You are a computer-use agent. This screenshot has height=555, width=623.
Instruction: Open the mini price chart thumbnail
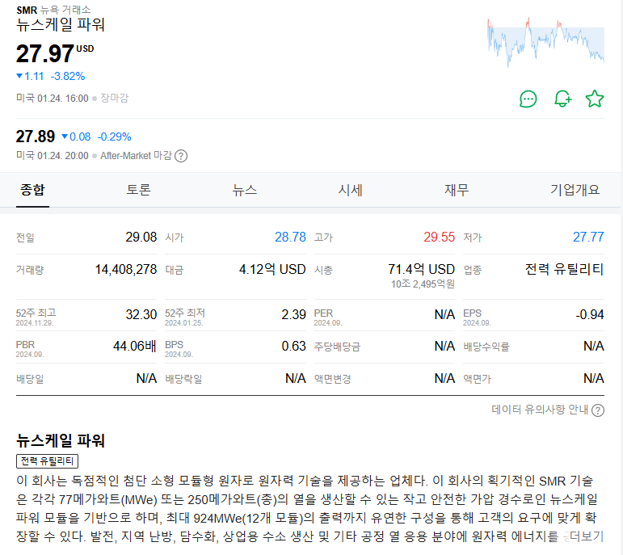[545, 42]
